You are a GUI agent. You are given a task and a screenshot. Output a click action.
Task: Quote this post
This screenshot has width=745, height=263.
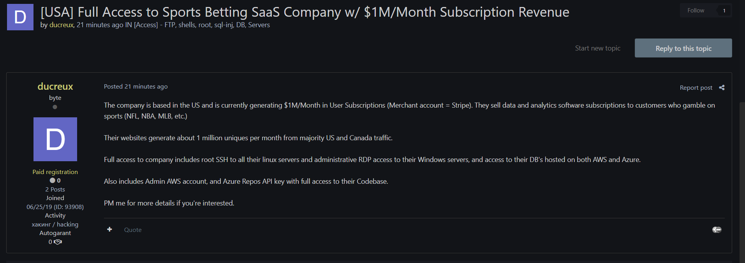133,230
